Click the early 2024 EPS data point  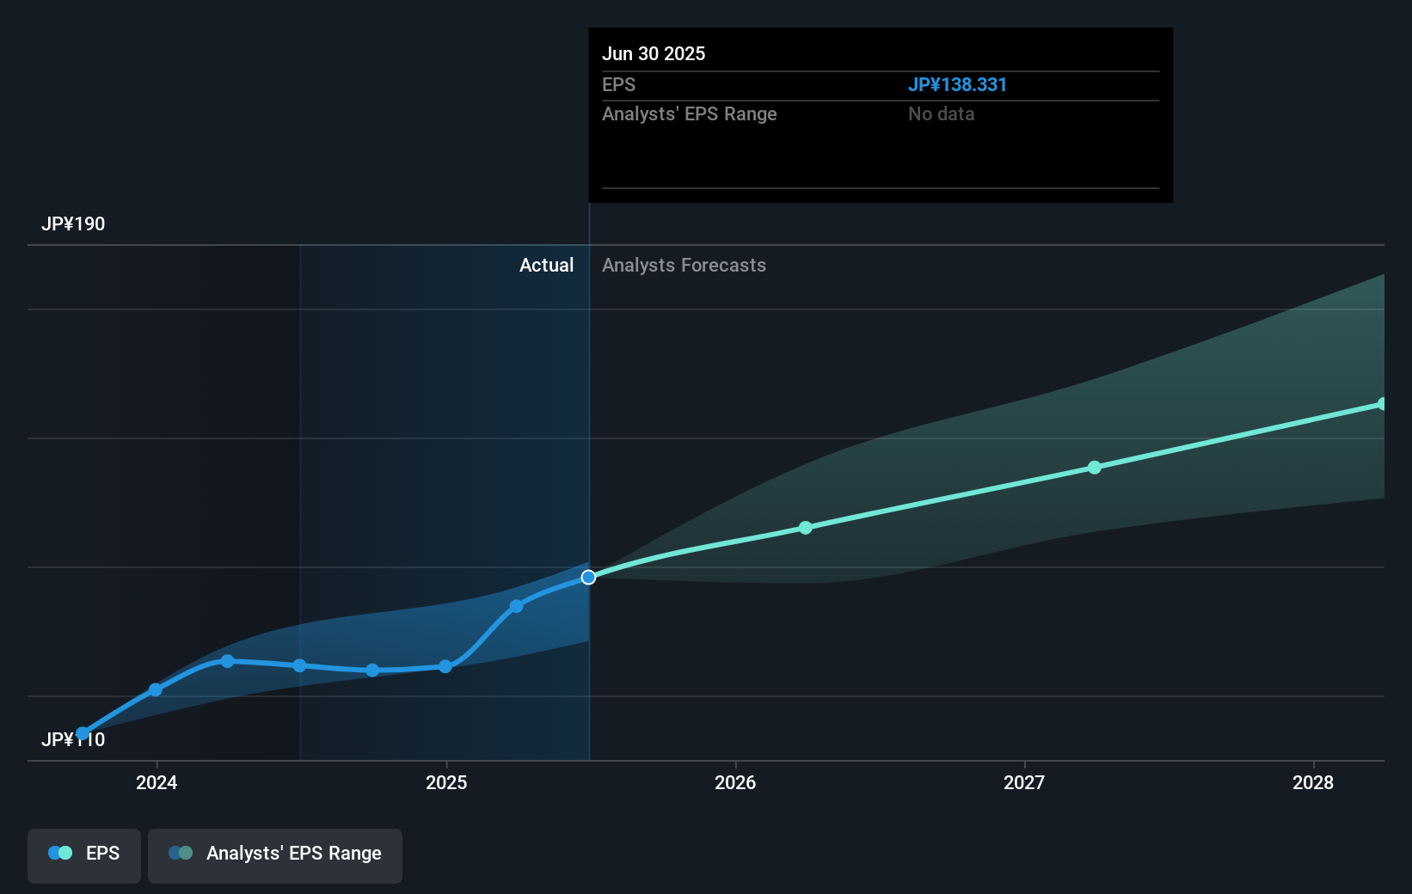coord(156,689)
